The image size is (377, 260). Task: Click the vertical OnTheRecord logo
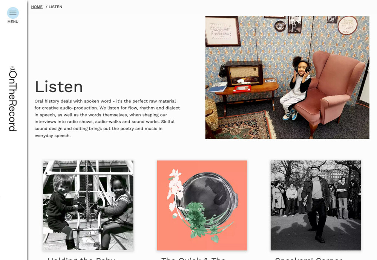point(13,99)
